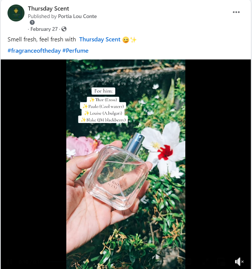Click the "Thor (Eross)" text overlay
252x269 pixels.
click(103, 100)
